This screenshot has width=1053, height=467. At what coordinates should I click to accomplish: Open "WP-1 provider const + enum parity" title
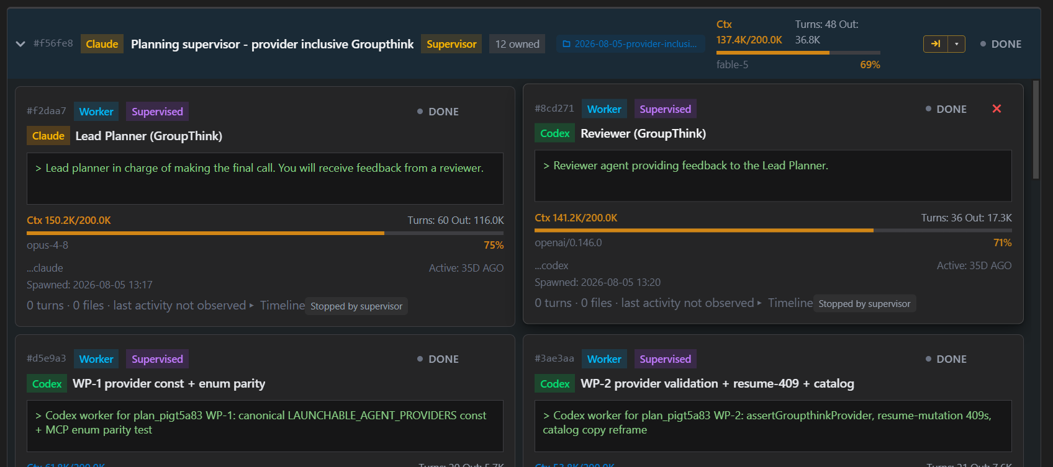click(x=169, y=384)
